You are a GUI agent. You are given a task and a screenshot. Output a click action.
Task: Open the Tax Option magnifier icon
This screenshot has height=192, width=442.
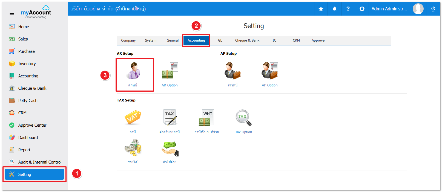243,118
